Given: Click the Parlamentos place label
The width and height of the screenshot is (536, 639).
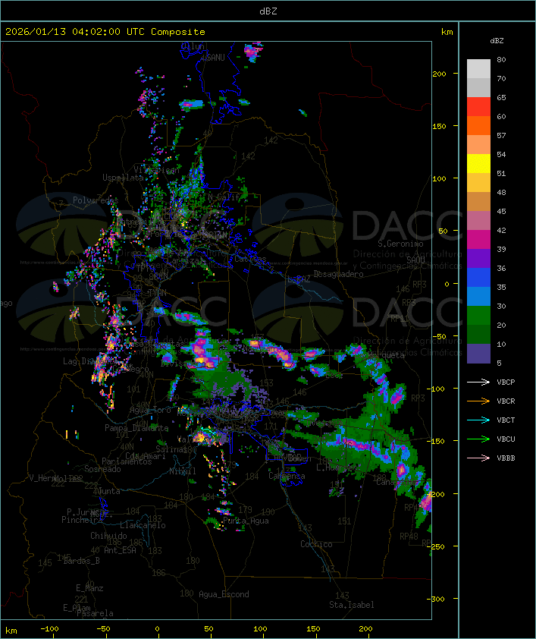Looking at the screenshot, I should click(x=127, y=461).
